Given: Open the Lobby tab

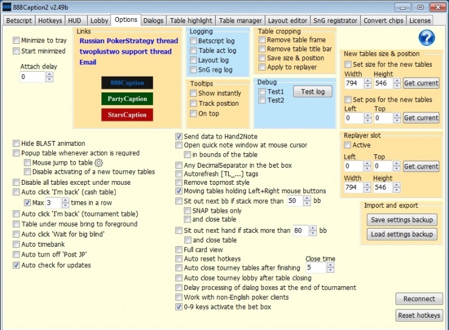Looking at the screenshot, I should coord(99,21).
